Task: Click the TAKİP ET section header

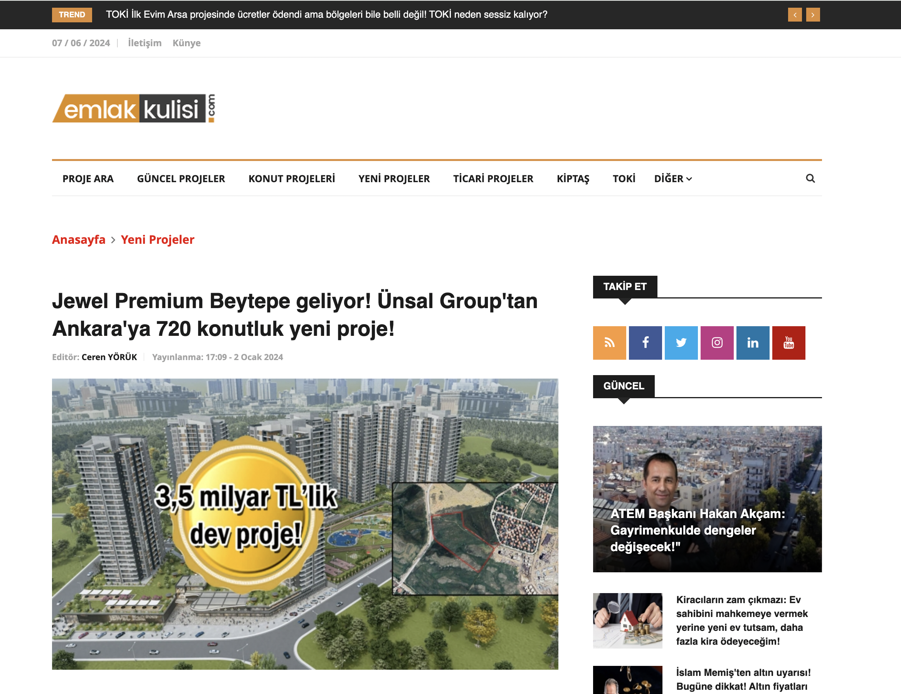Action: 625,287
